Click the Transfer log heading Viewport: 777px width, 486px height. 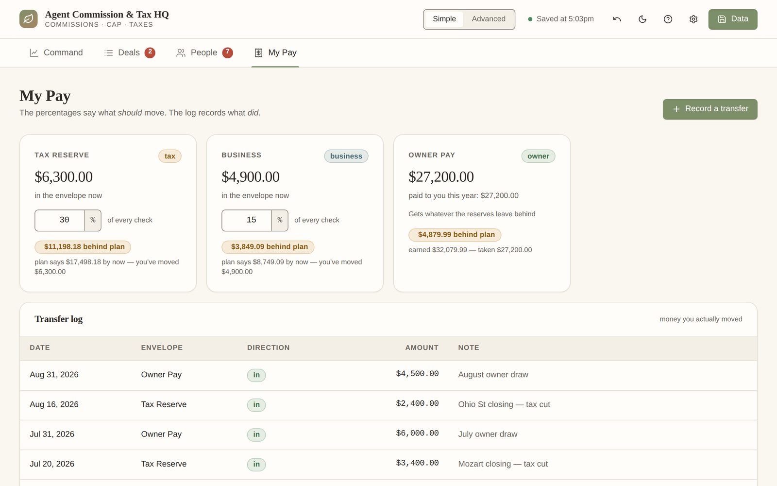(59, 319)
